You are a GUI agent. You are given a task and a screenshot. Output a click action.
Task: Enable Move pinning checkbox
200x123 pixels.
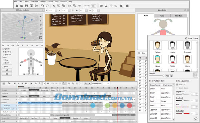(x=4, y=60)
